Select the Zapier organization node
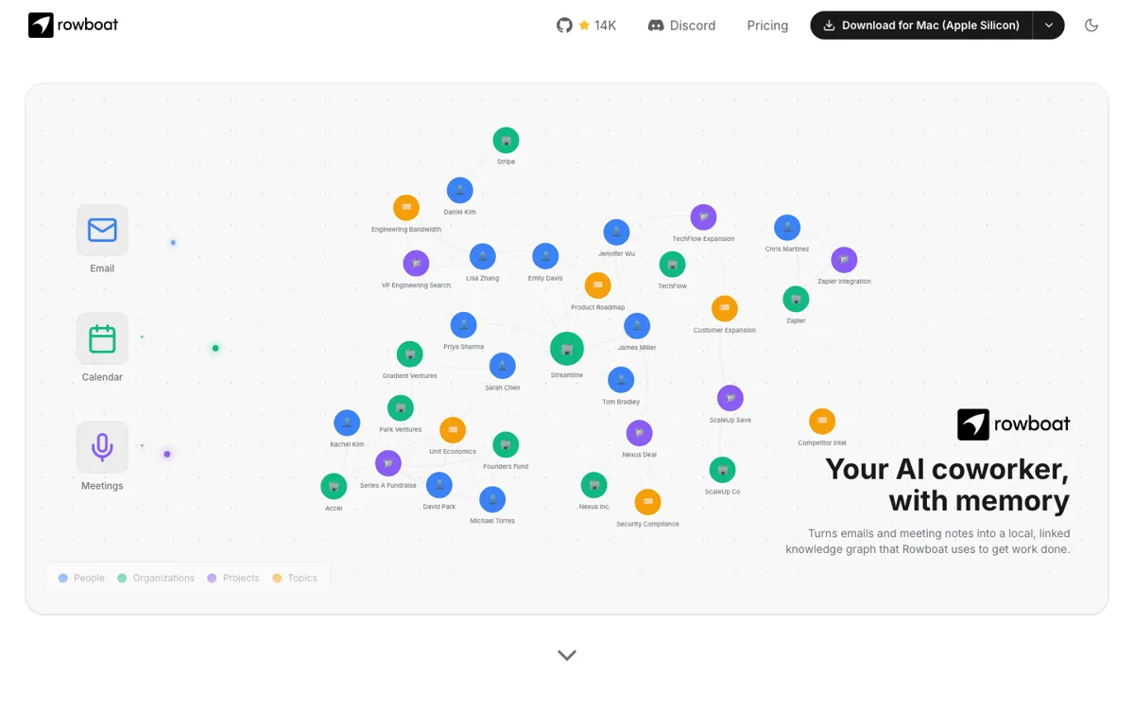Image resolution: width=1134 pixels, height=709 pixels. click(796, 299)
